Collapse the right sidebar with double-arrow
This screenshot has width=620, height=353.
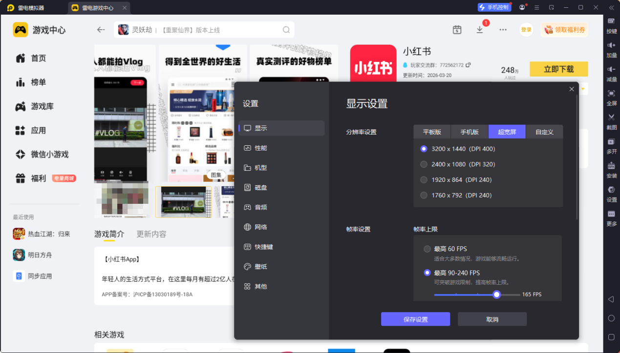click(x=611, y=7)
